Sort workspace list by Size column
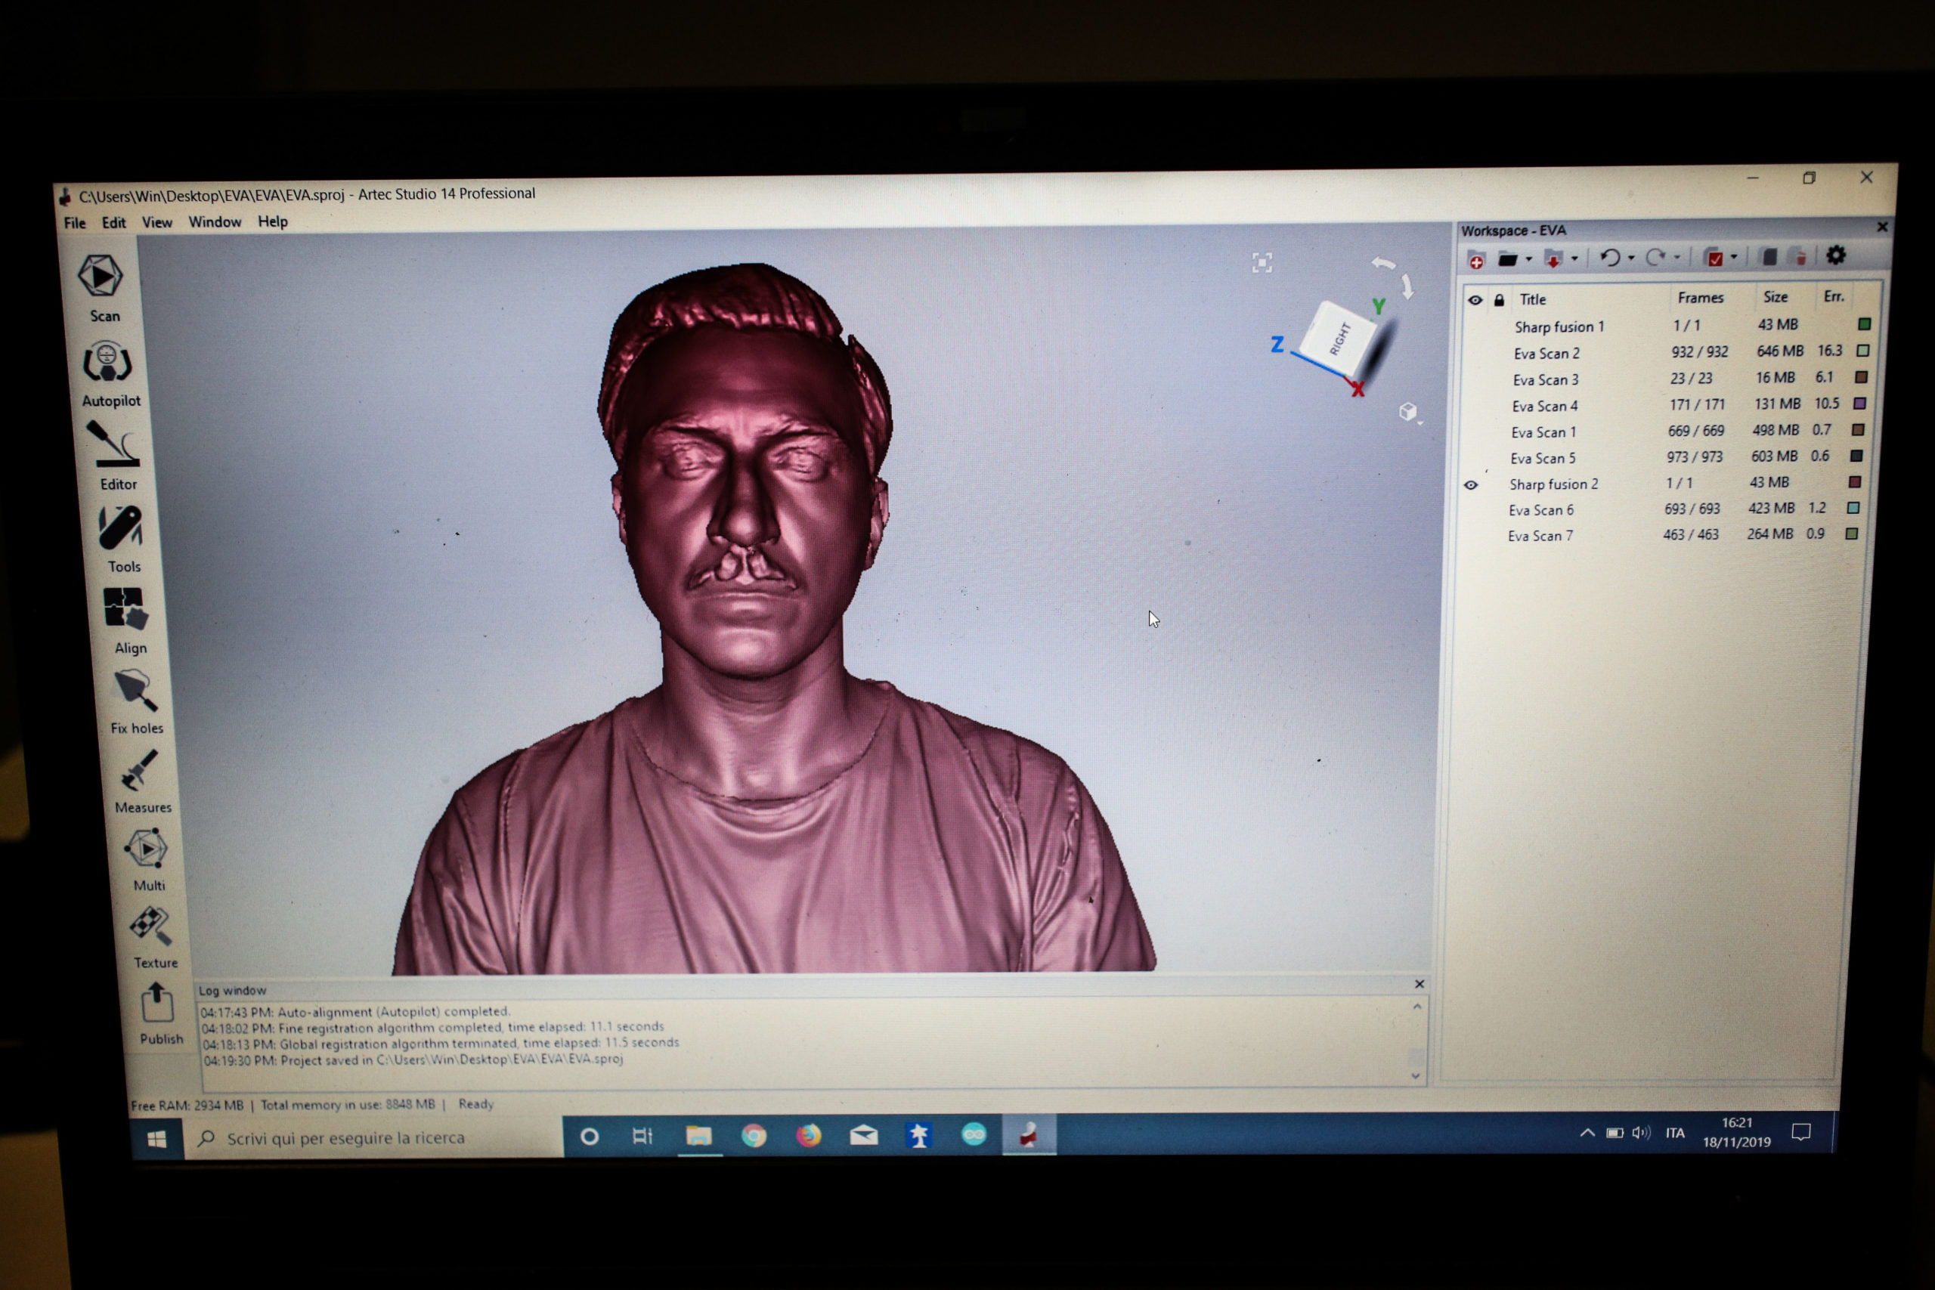Image resolution: width=1935 pixels, height=1290 pixels. pos(1775,297)
